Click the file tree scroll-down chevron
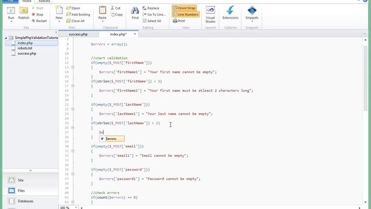 pos(30,170)
